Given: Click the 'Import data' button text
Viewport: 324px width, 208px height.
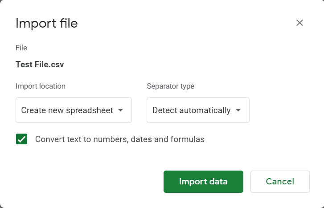Looking at the screenshot, I should coord(203,182).
